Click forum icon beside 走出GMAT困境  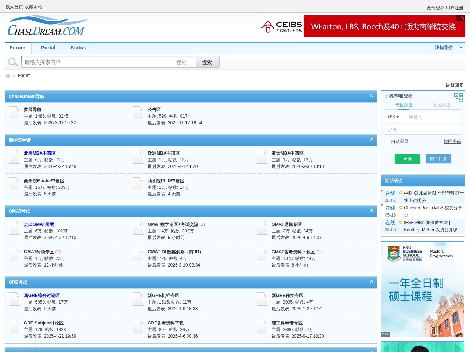15,228
